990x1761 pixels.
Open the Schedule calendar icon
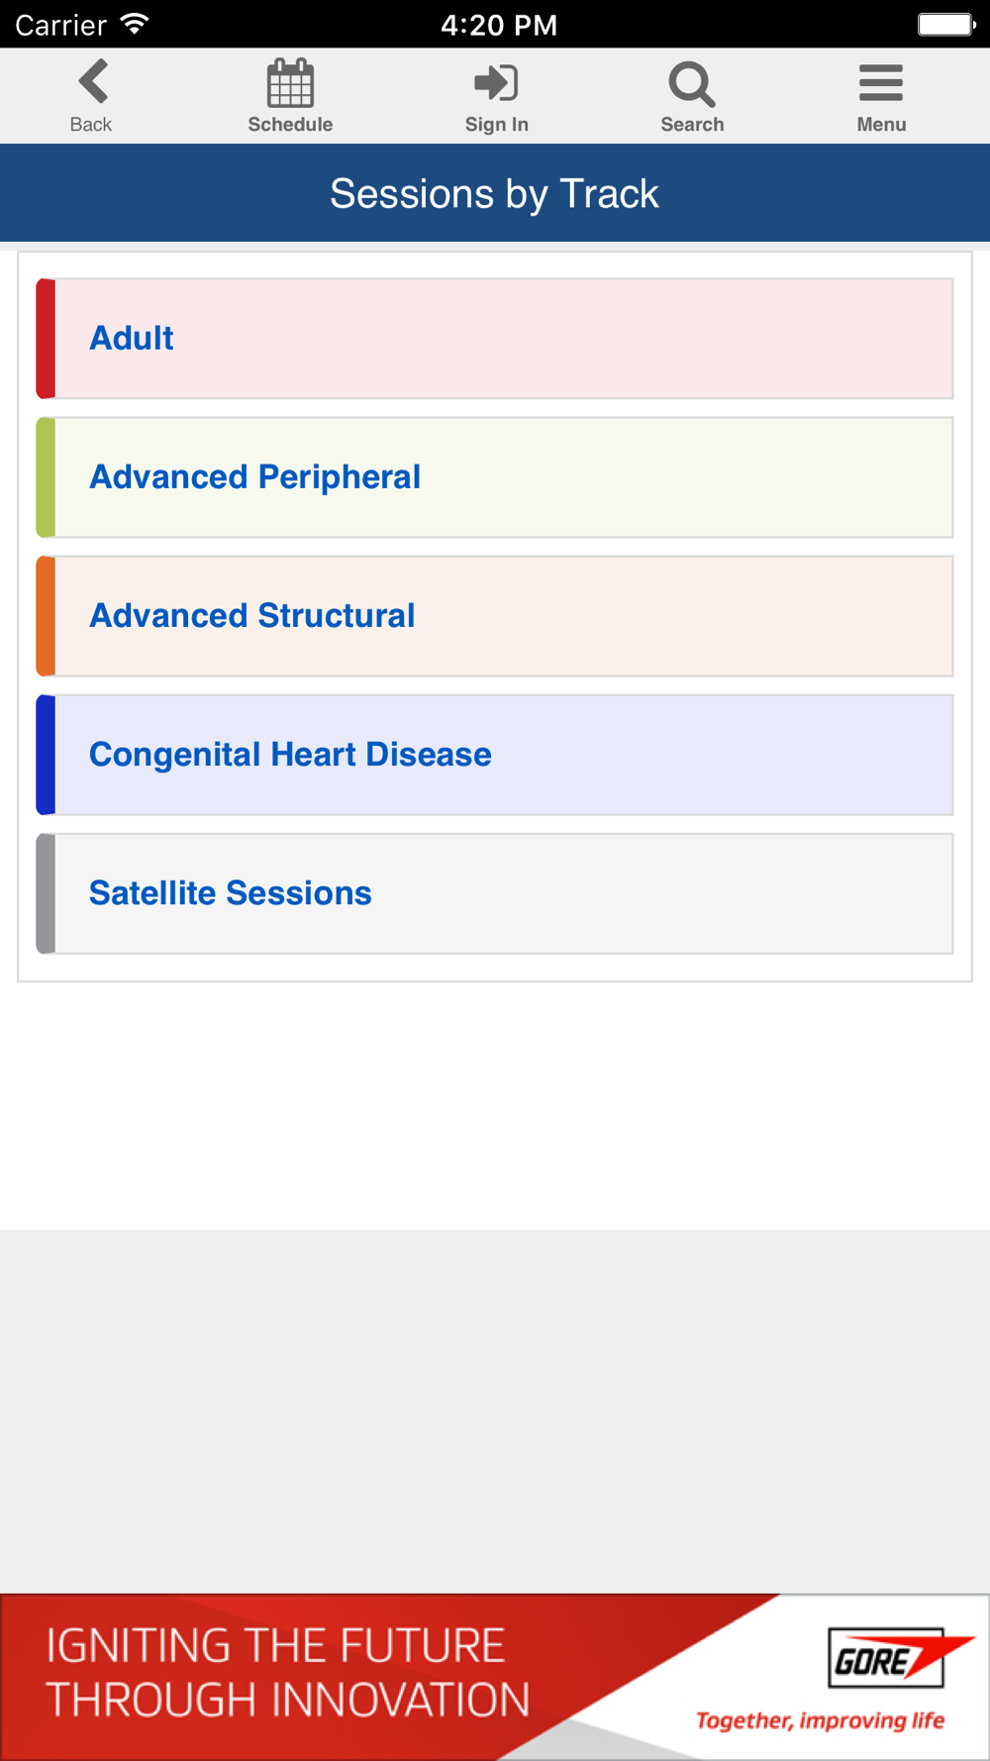coord(290,83)
